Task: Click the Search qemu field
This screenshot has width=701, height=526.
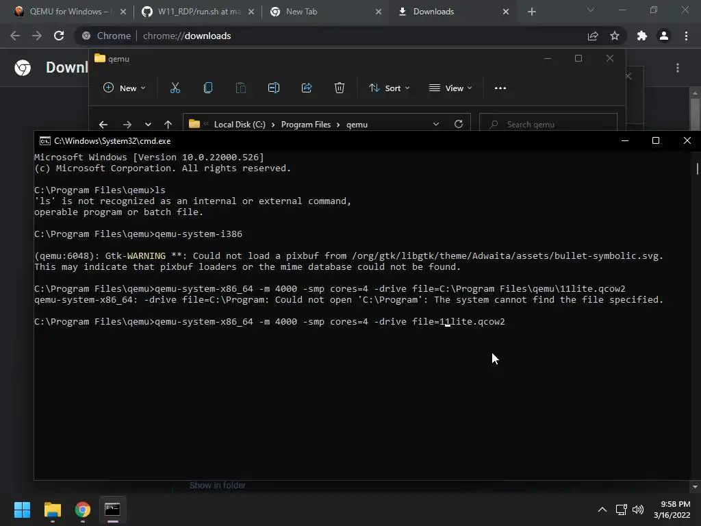Action: [x=548, y=125]
